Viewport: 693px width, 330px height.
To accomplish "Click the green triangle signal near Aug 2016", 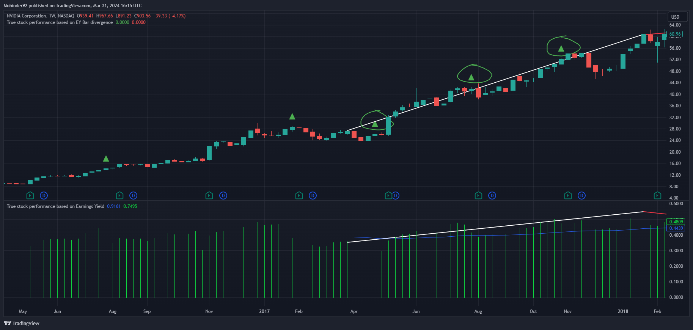I will pos(106,159).
